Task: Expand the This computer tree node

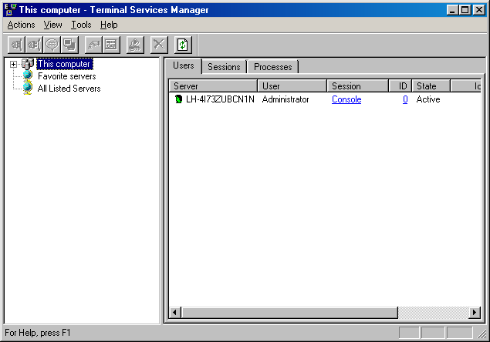Action: (13, 64)
